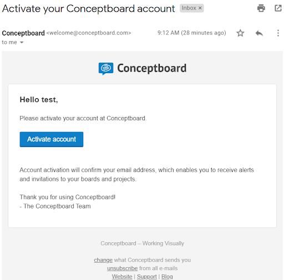Click the email subject line title

(x=88, y=9)
